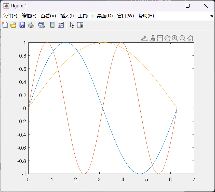Insert a legend using the toolbar icon
The width and height of the screenshot is (215, 192).
[x=61, y=25]
